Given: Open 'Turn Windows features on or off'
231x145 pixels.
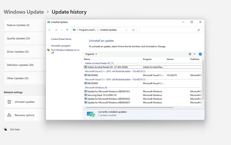Looking at the screenshot, I should pos(65,51).
